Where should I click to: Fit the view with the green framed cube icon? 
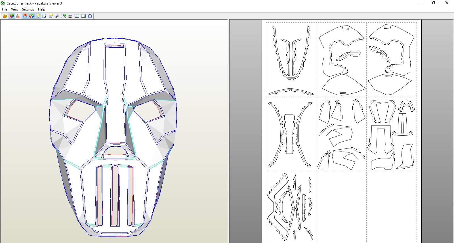point(64,16)
